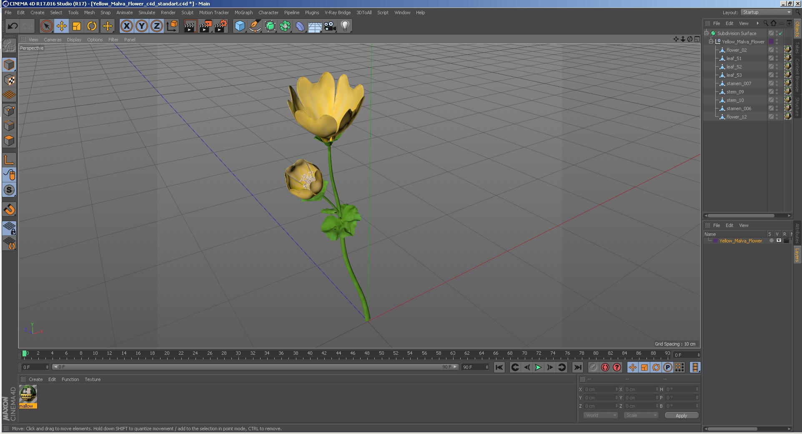802x434 pixels.
Task: Add a Floor environment object icon
Action: (315, 26)
